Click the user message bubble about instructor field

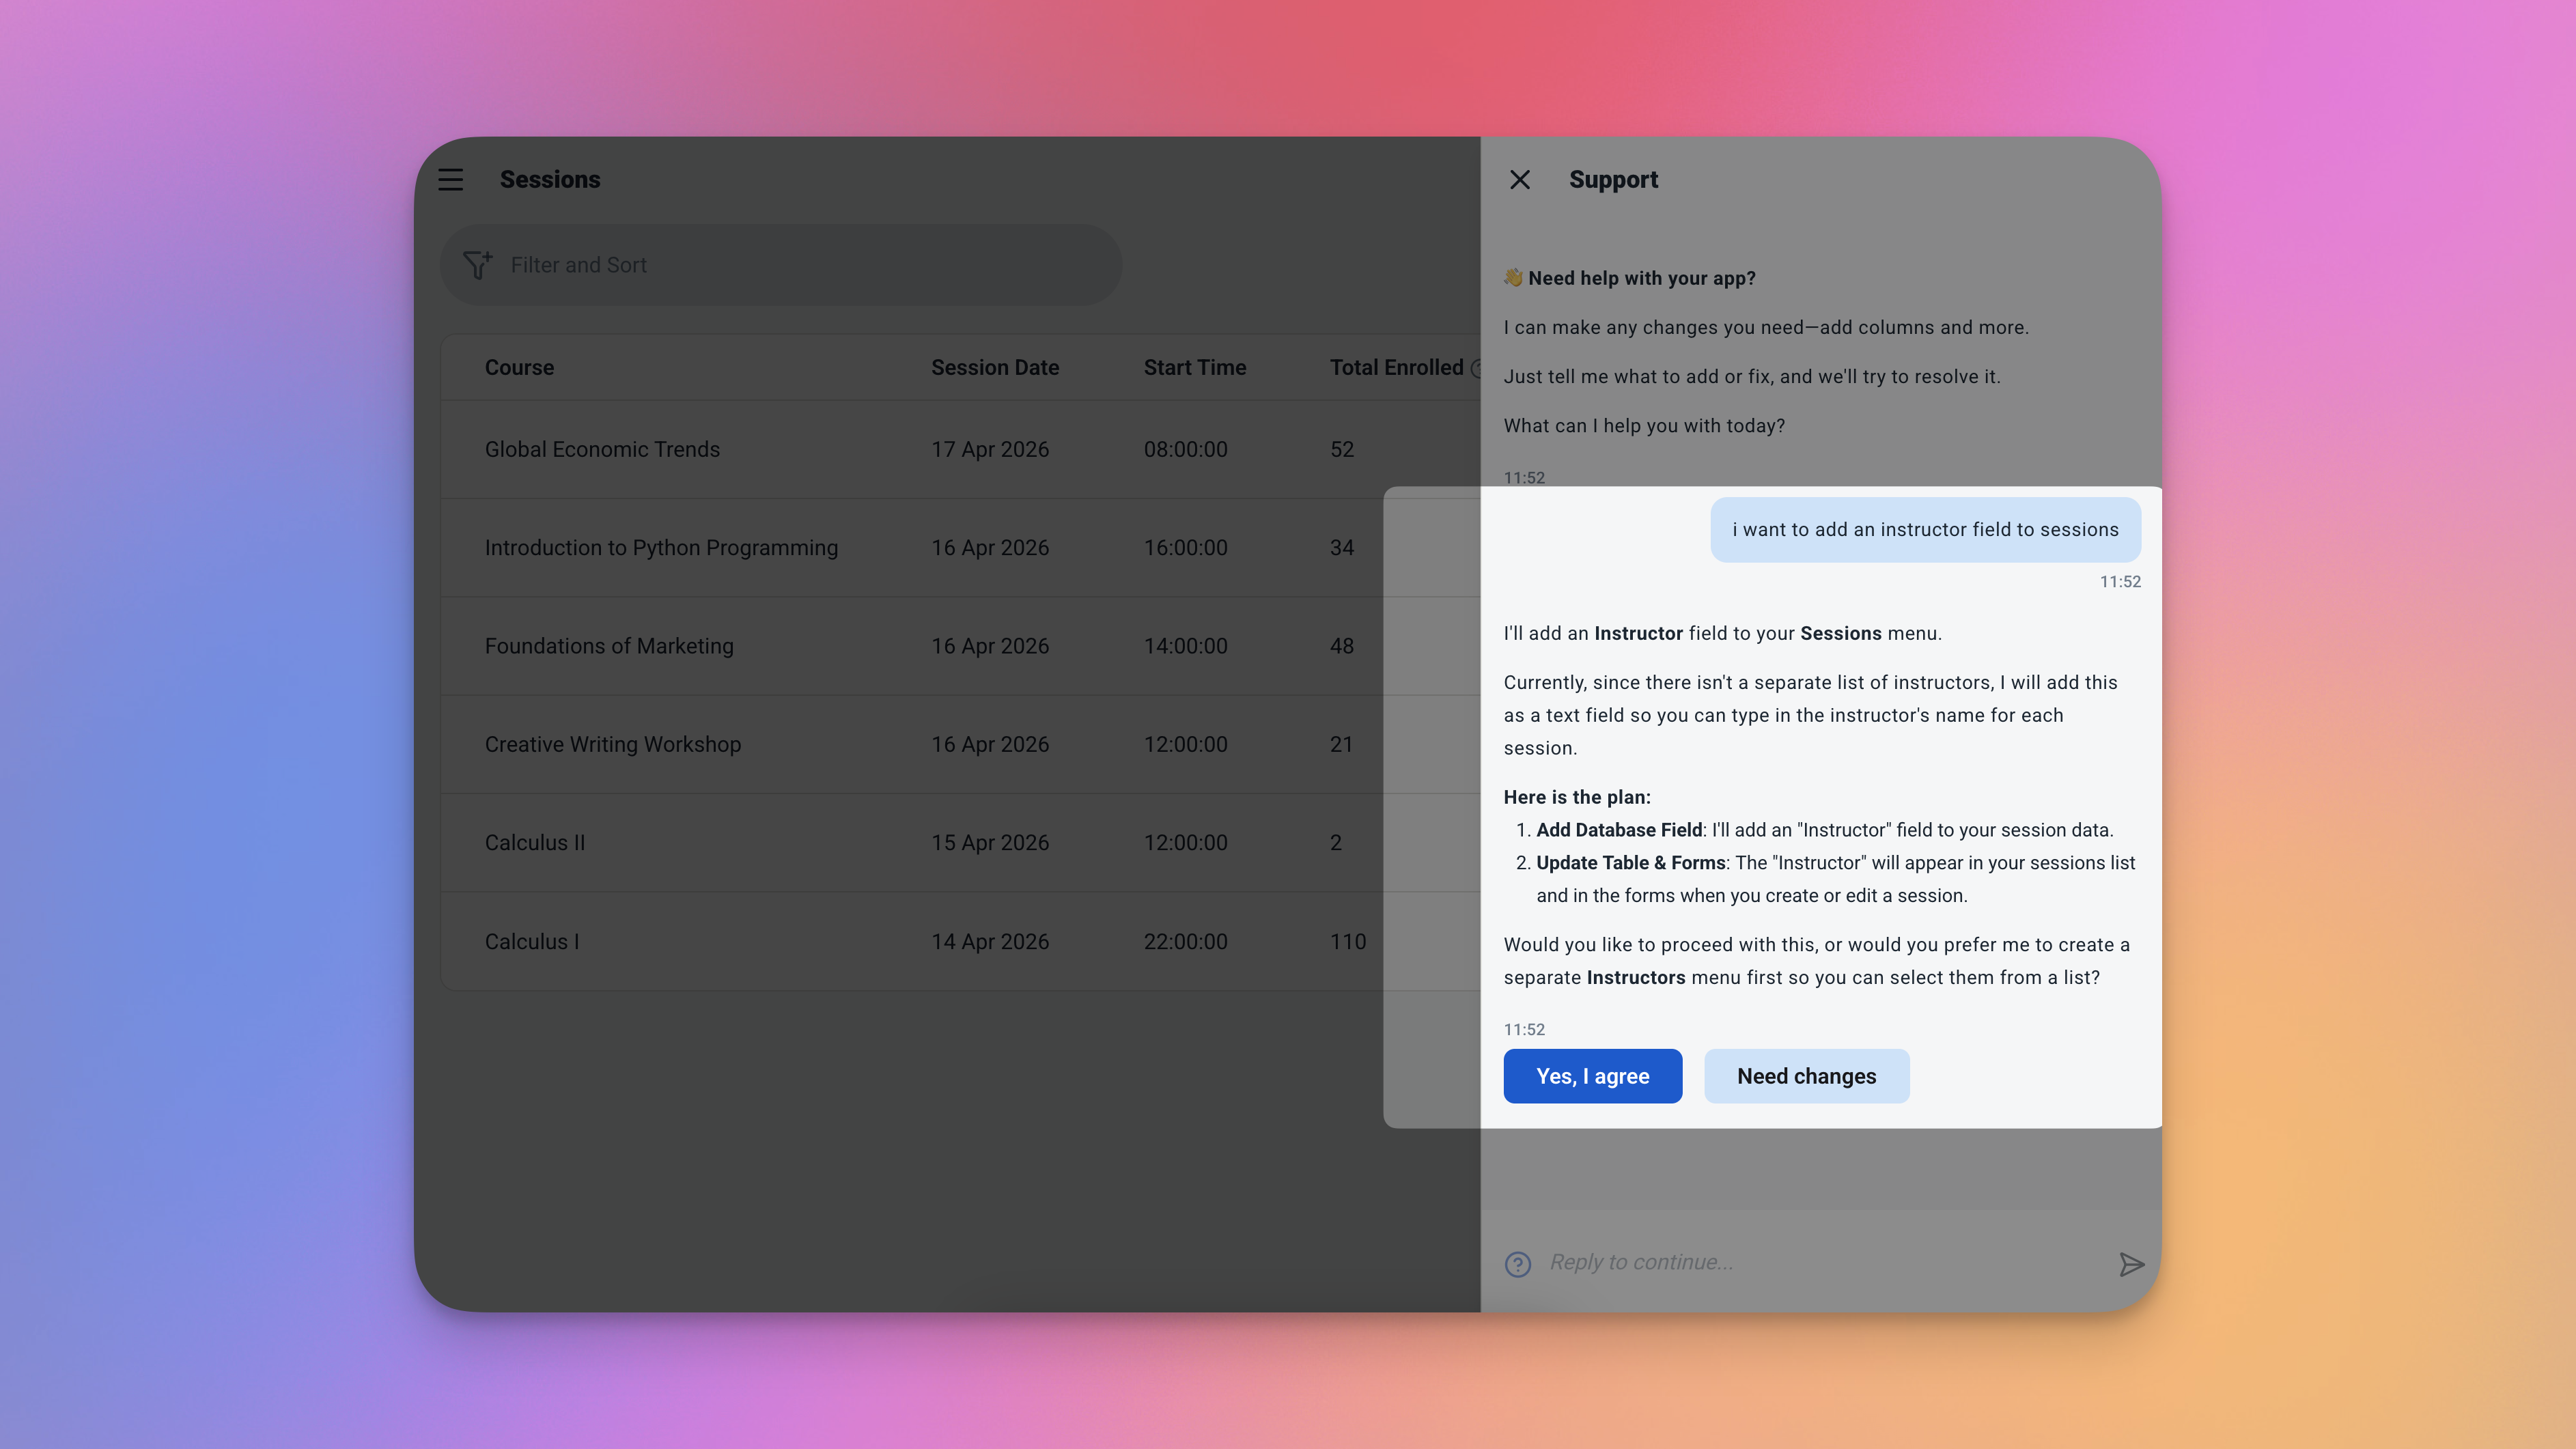click(x=1924, y=530)
